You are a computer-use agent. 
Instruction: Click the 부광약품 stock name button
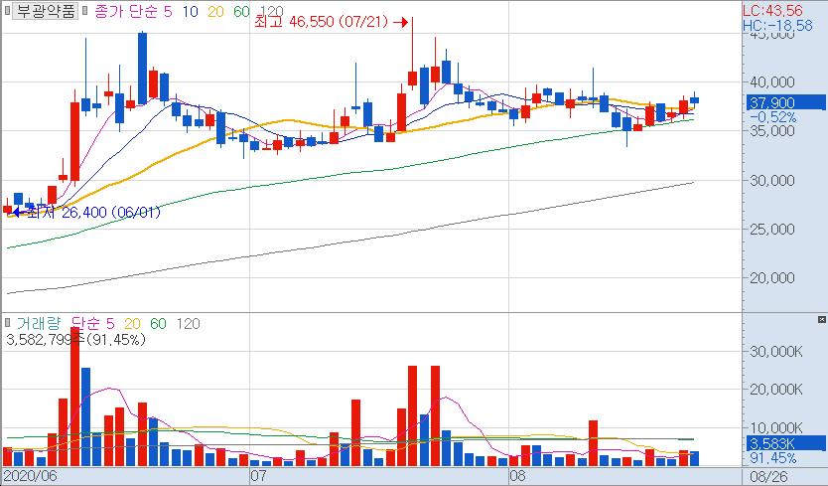tap(45, 11)
